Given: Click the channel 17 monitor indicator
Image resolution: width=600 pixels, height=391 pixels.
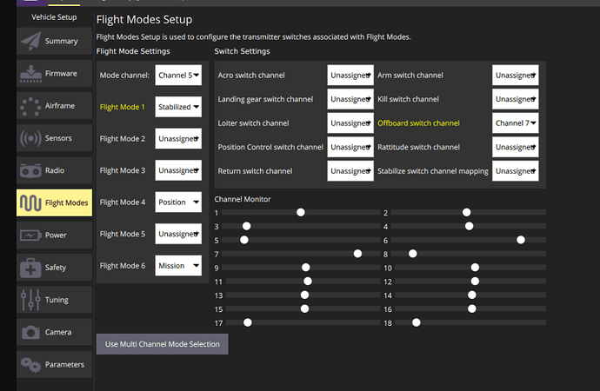Looking at the screenshot, I should click(248, 322).
